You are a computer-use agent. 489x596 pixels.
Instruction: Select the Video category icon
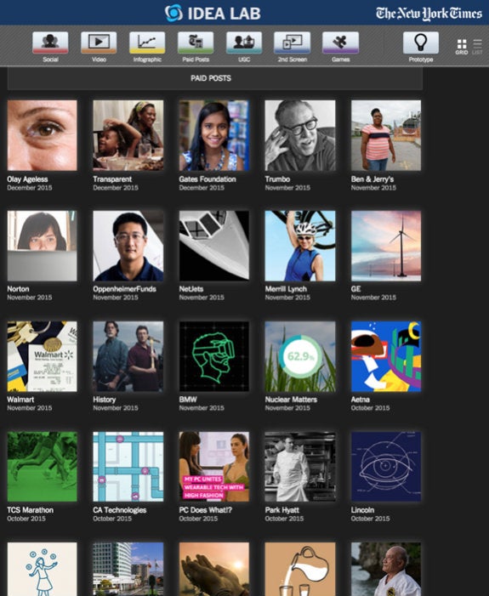pos(99,43)
